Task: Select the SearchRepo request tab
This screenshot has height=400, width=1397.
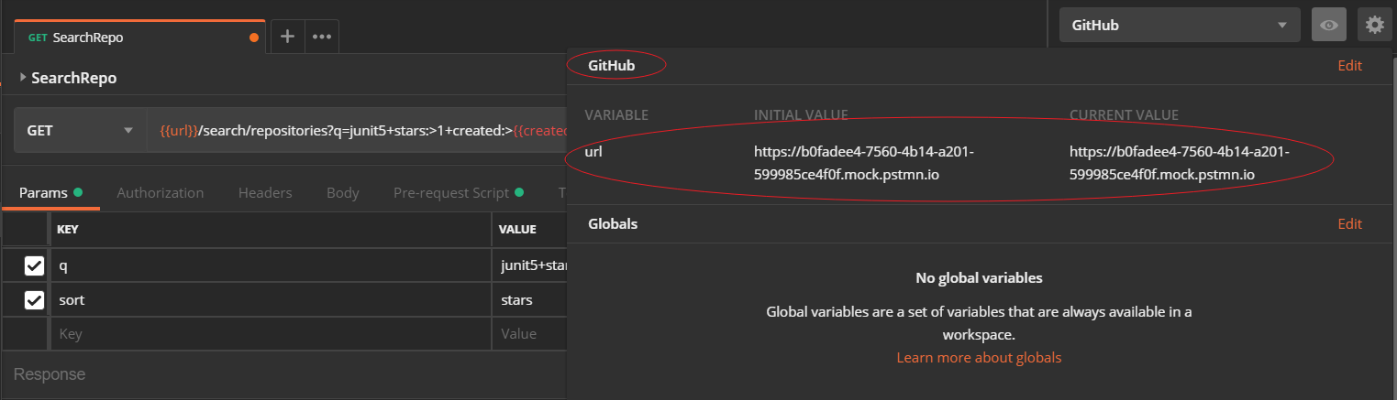Action: pos(139,38)
